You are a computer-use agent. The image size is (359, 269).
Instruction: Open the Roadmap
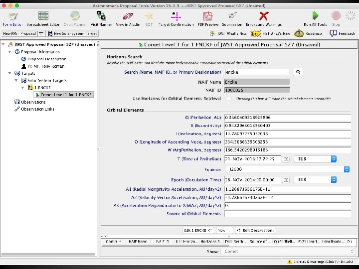point(308,34)
